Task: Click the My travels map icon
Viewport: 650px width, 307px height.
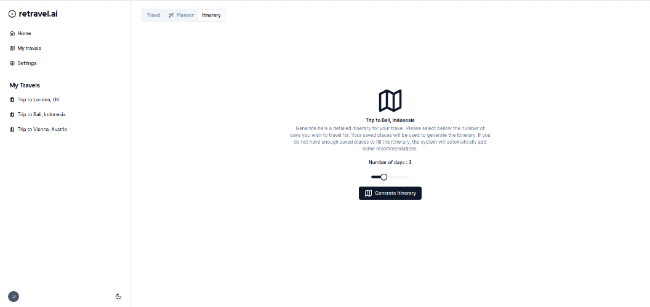Action: 12,49
